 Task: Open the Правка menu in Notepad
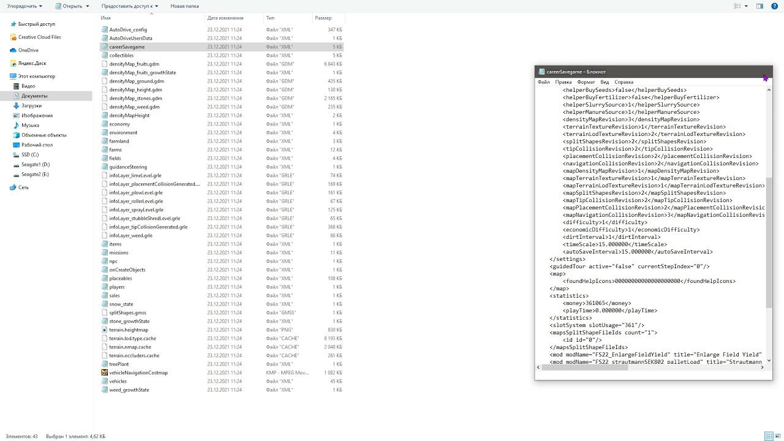(563, 82)
